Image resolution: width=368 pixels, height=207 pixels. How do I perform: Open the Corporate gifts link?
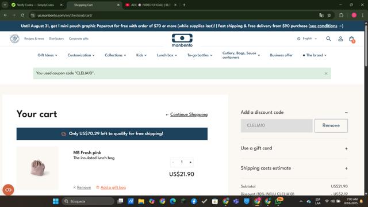(79, 39)
